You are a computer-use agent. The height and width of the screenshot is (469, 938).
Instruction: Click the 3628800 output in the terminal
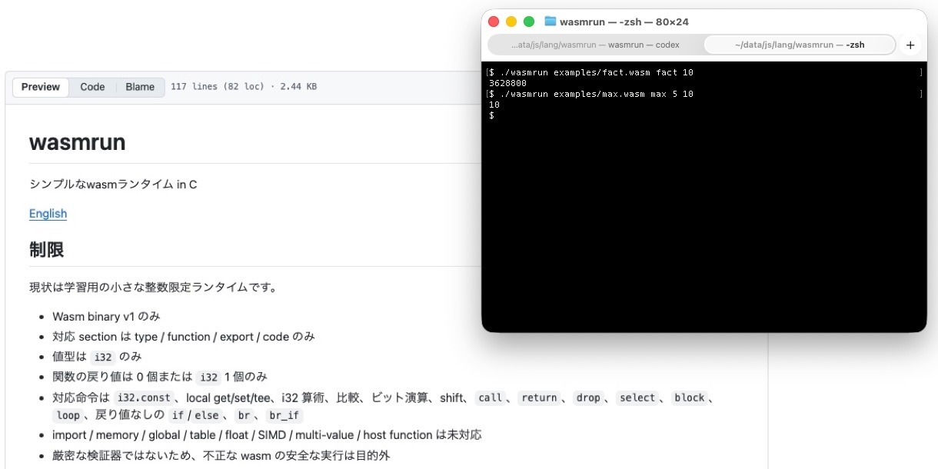pyautogui.click(x=507, y=83)
